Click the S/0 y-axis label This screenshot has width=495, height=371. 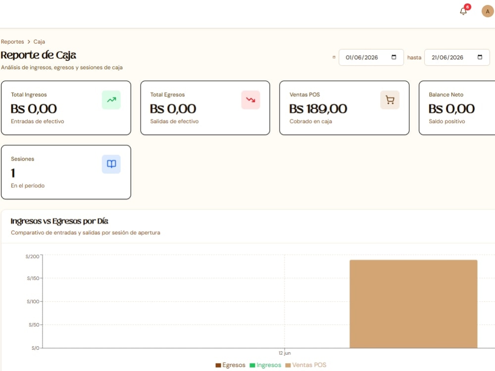(35, 348)
